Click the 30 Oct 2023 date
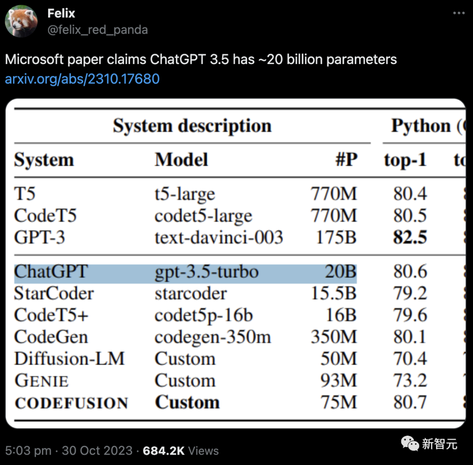The height and width of the screenshot is (465, 473). [97, 451]
